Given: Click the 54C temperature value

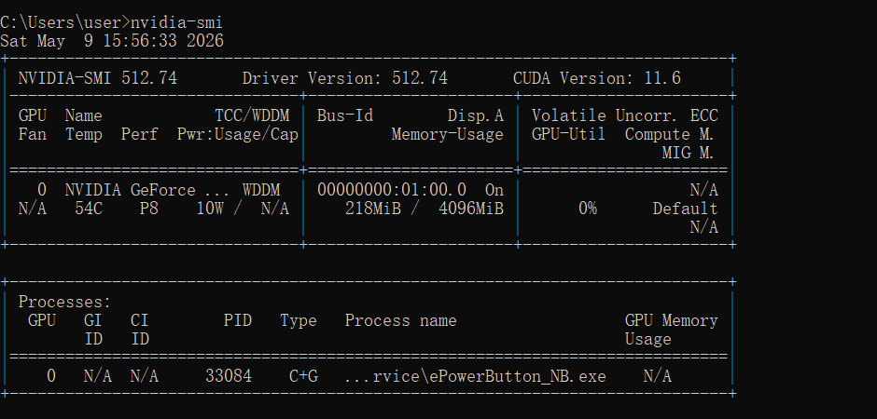Looking at the screenshot, I should pos(89,209).
